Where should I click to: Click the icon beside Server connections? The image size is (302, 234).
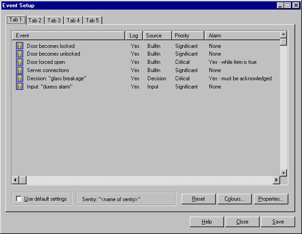tap(20, 70)
